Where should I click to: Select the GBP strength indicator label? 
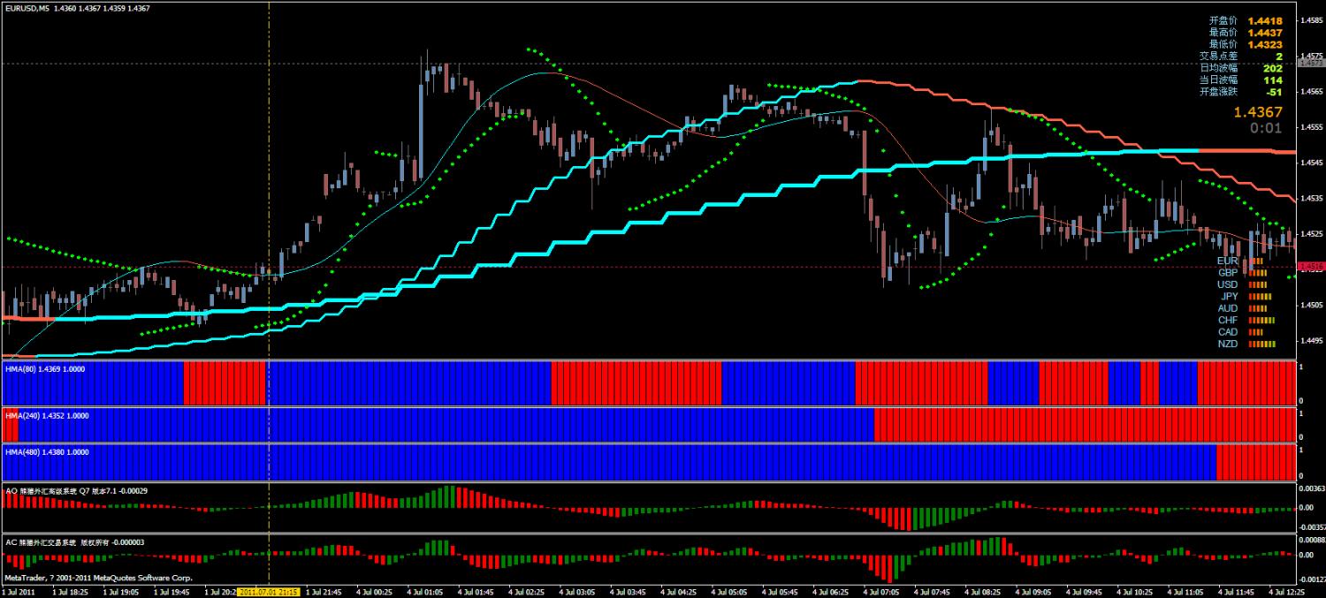pyautogui.click(x=1228, y=273)
